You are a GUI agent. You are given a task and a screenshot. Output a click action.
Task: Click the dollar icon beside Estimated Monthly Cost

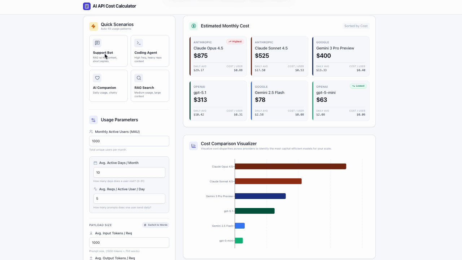(x=193, y=26)
